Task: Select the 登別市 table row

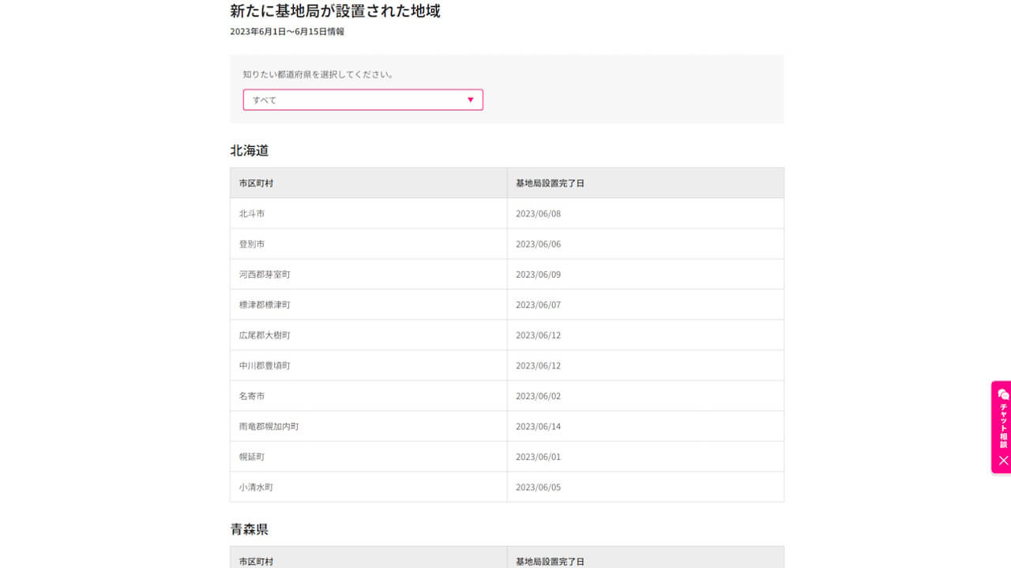Action: click(x=368, y=244)
